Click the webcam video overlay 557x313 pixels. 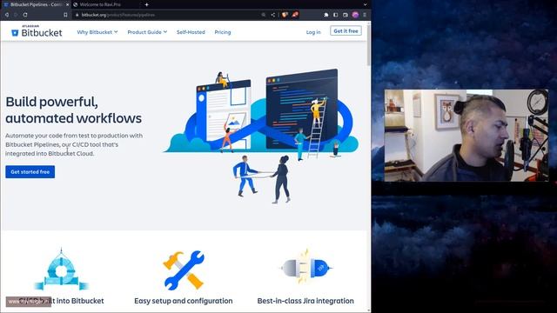click(466, 136)
